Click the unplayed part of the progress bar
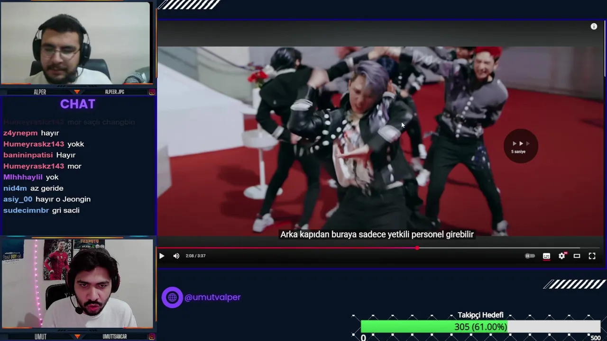Viewport: 607px width, 341px height. (510, 248)
